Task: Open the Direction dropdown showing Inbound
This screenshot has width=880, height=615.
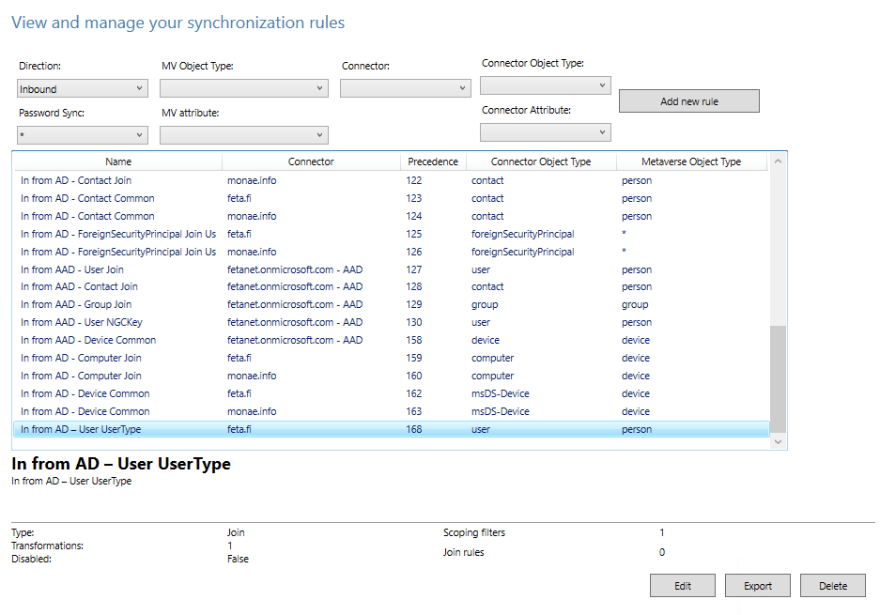Action: point(83,89)
